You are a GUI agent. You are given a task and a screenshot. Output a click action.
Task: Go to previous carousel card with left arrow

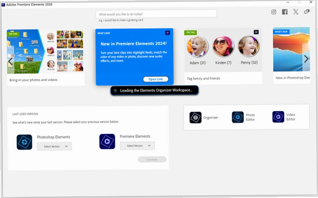(10, 62)
